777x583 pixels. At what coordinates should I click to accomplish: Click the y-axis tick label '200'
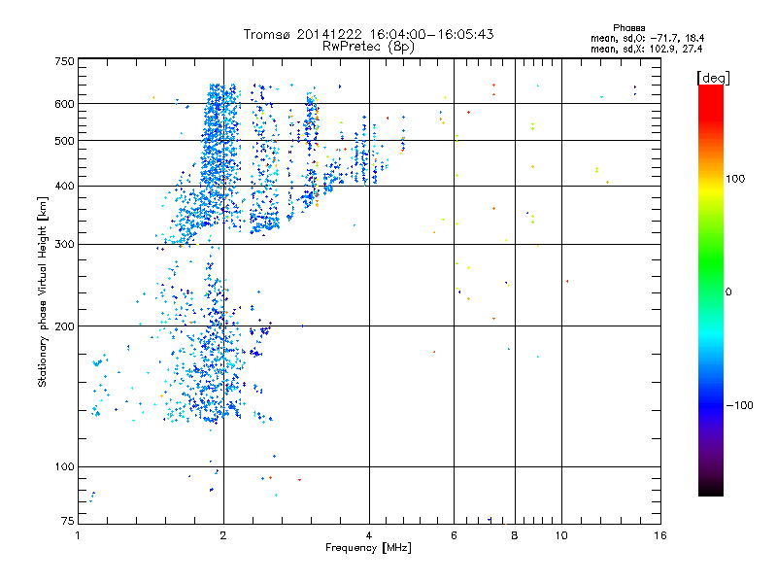tap(64, 326)
